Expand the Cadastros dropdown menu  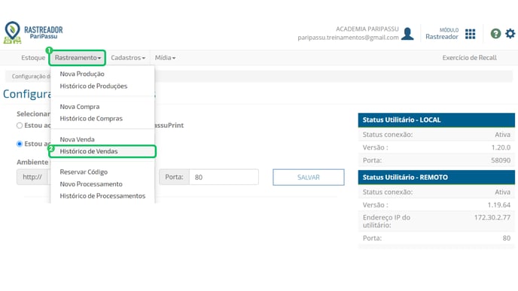[x=128, y=58]
